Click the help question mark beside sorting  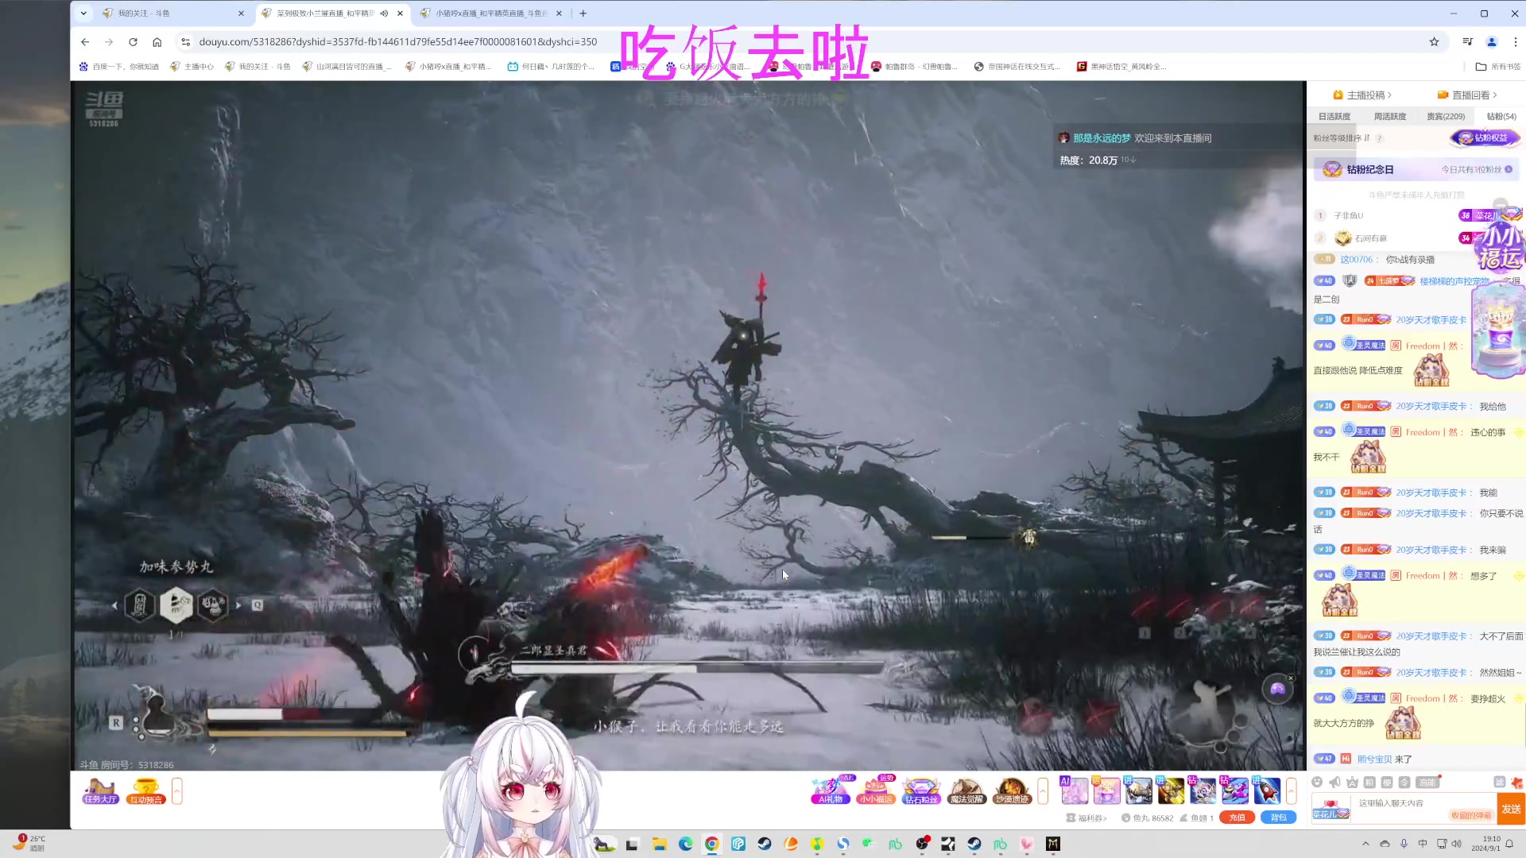[x=1380, y=138]
